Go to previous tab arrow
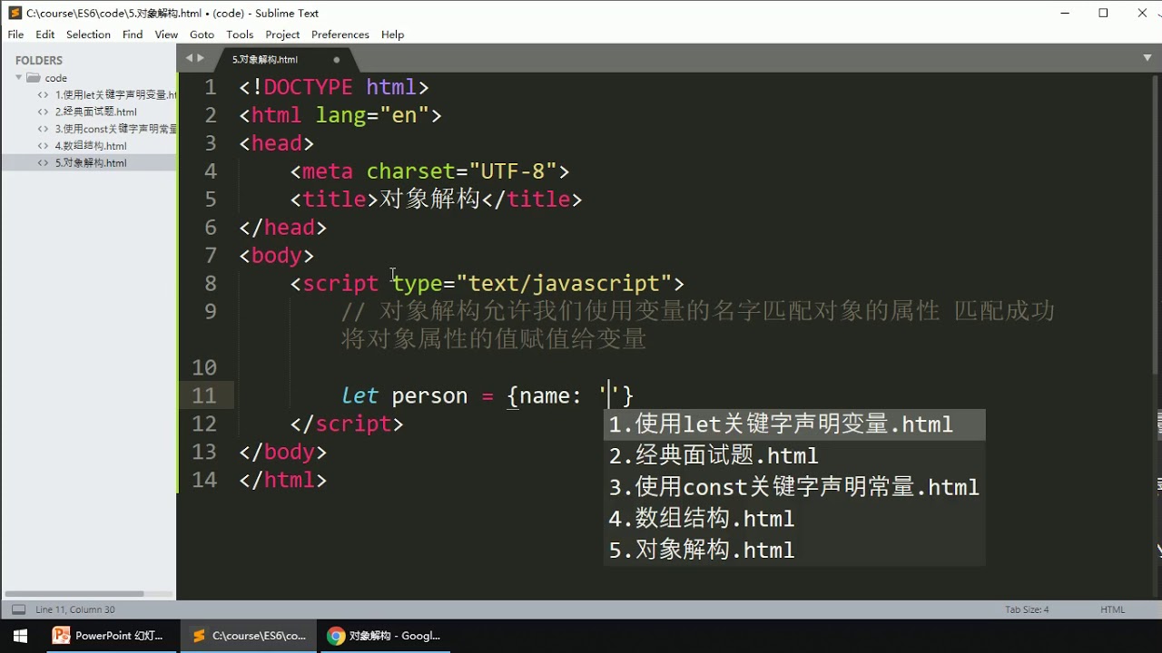This screenshot has width=1162, height=653. click(x=188, y=58)
